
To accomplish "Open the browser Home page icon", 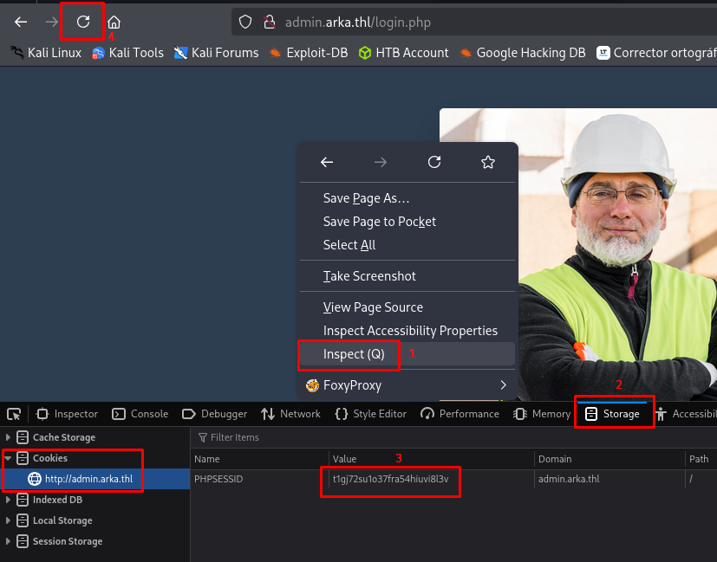I will coord(114,23).
